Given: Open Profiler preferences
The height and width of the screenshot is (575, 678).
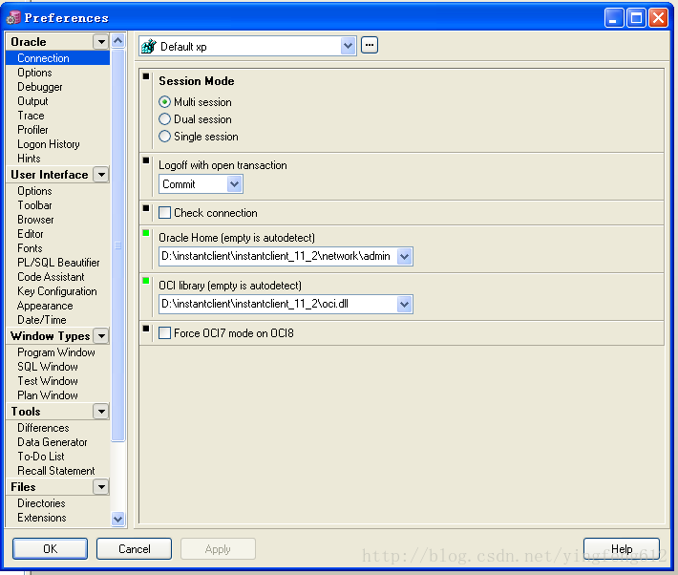Looking at the screenshot, I should (x=32, y=130).
